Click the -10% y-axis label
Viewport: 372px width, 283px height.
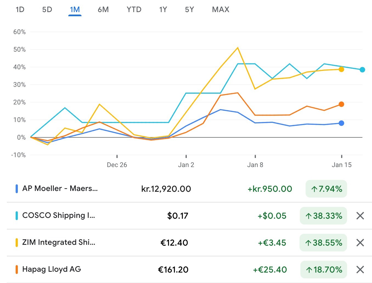18,155
